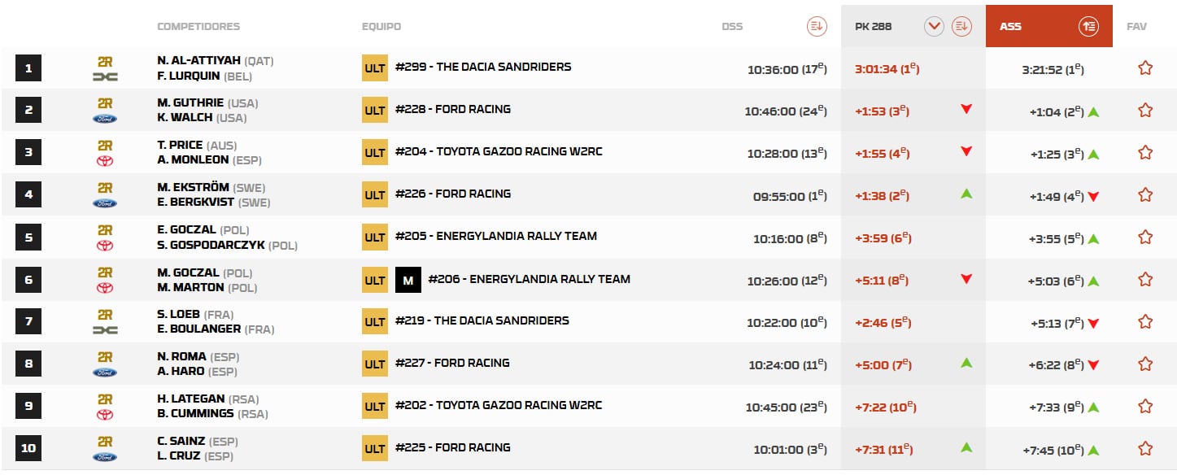Click the position 5 rank box
This screenshot has width=1177, height=475.
point(28,237)
